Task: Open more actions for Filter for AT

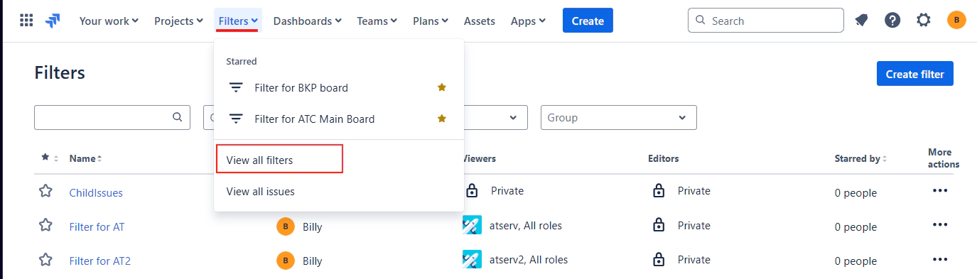Action: (x=940, y=224)
